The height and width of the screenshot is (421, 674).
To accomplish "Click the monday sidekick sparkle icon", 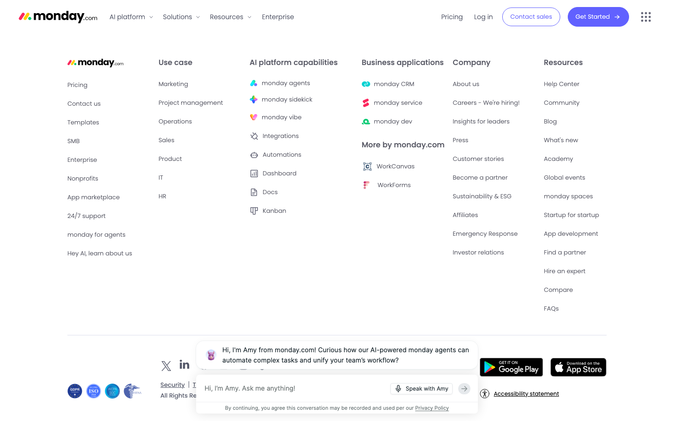I will pyautogui.click(x=254, y=100).
